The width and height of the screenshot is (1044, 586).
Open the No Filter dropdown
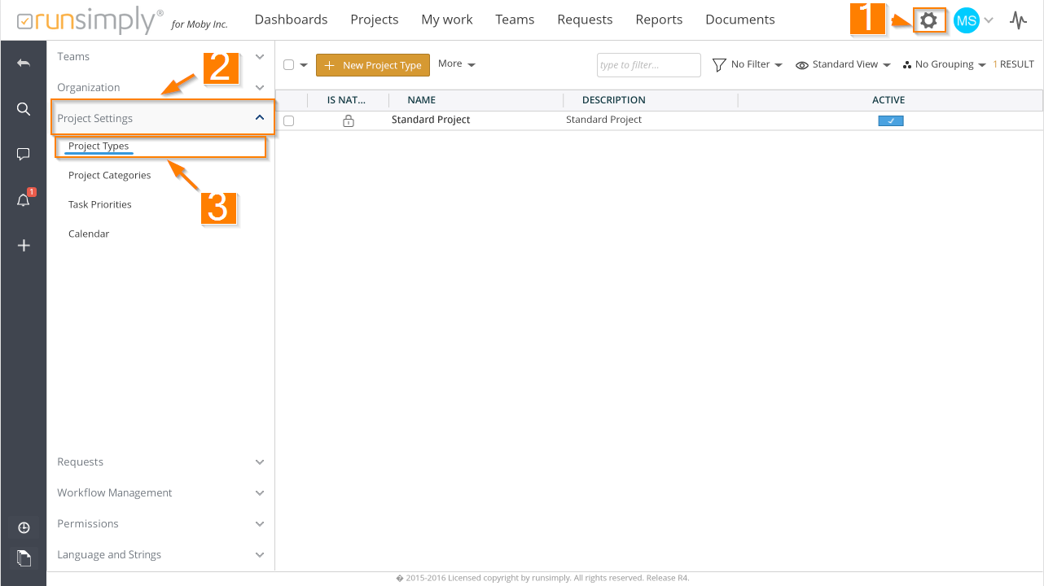(x=747, y=65)
